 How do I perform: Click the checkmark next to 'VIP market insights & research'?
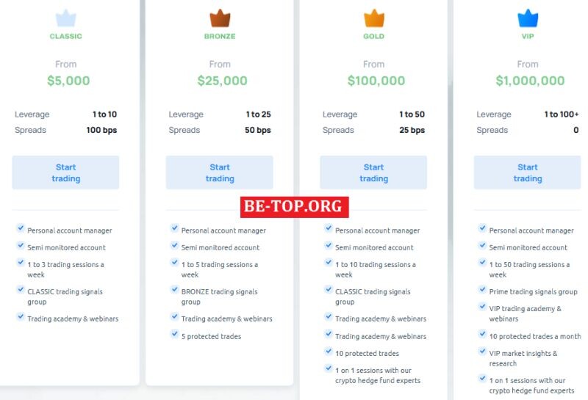(483, 351)
